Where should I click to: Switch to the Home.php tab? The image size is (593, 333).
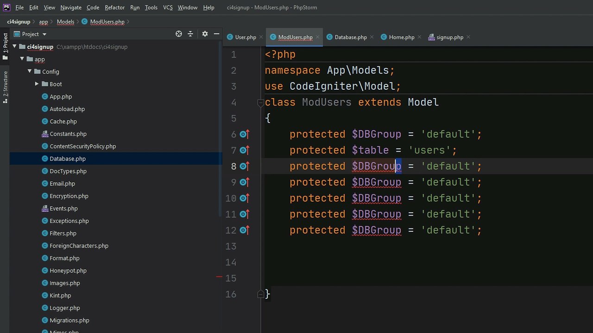pyautogui.click(x=401, y=37)
